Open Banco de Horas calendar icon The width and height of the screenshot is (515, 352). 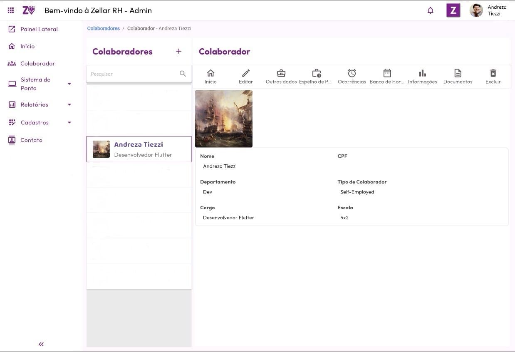387,74
